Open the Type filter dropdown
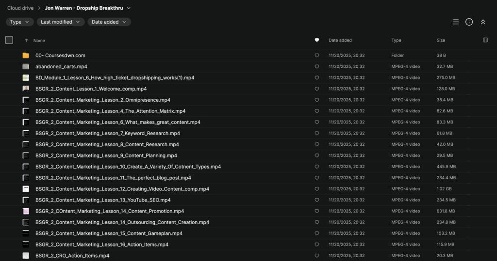The image size is (497, 261). coord(20,22)
